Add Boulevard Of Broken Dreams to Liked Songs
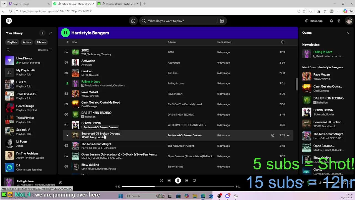The image size is (355, 200). 273,135
